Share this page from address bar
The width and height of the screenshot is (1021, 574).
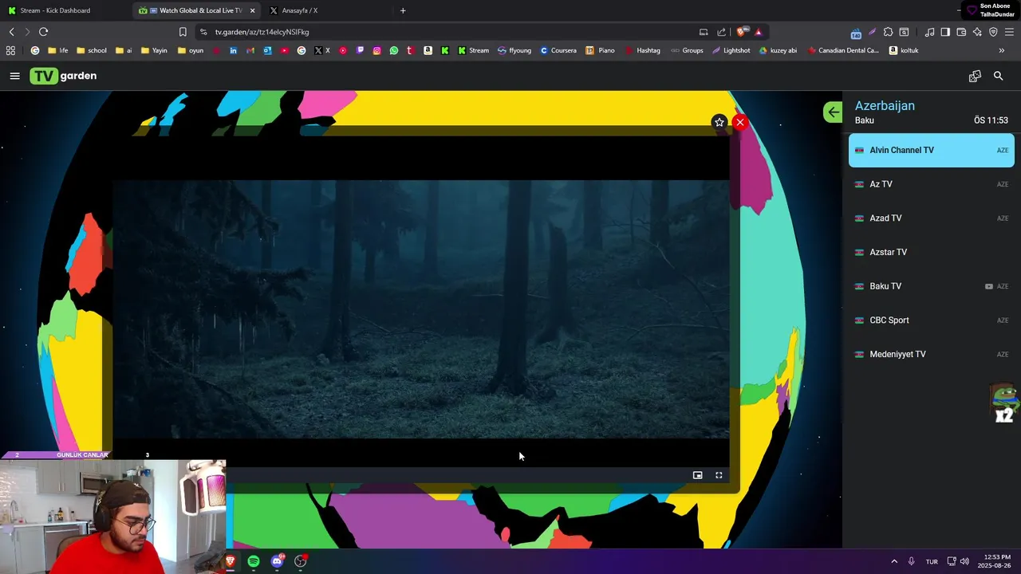pos(722,32)
